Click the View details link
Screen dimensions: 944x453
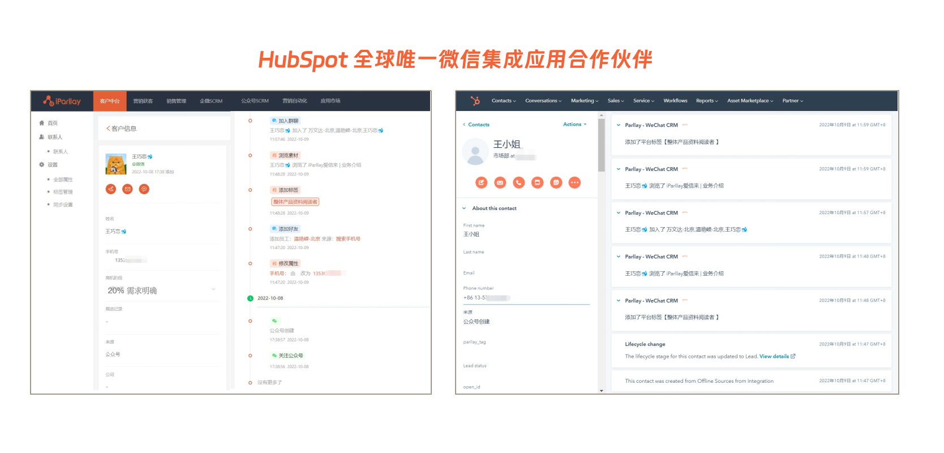(774, 356)
